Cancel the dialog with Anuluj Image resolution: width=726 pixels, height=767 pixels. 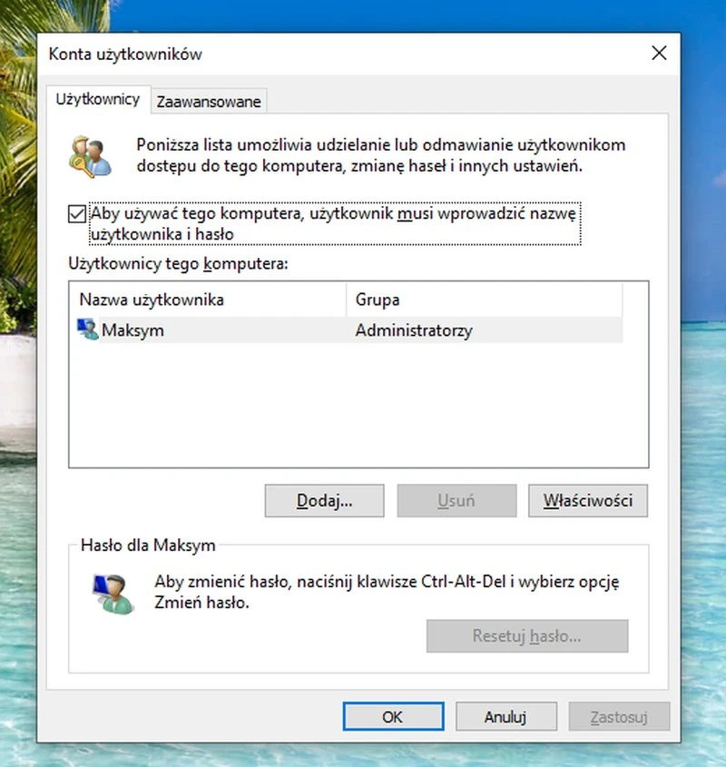505,716
